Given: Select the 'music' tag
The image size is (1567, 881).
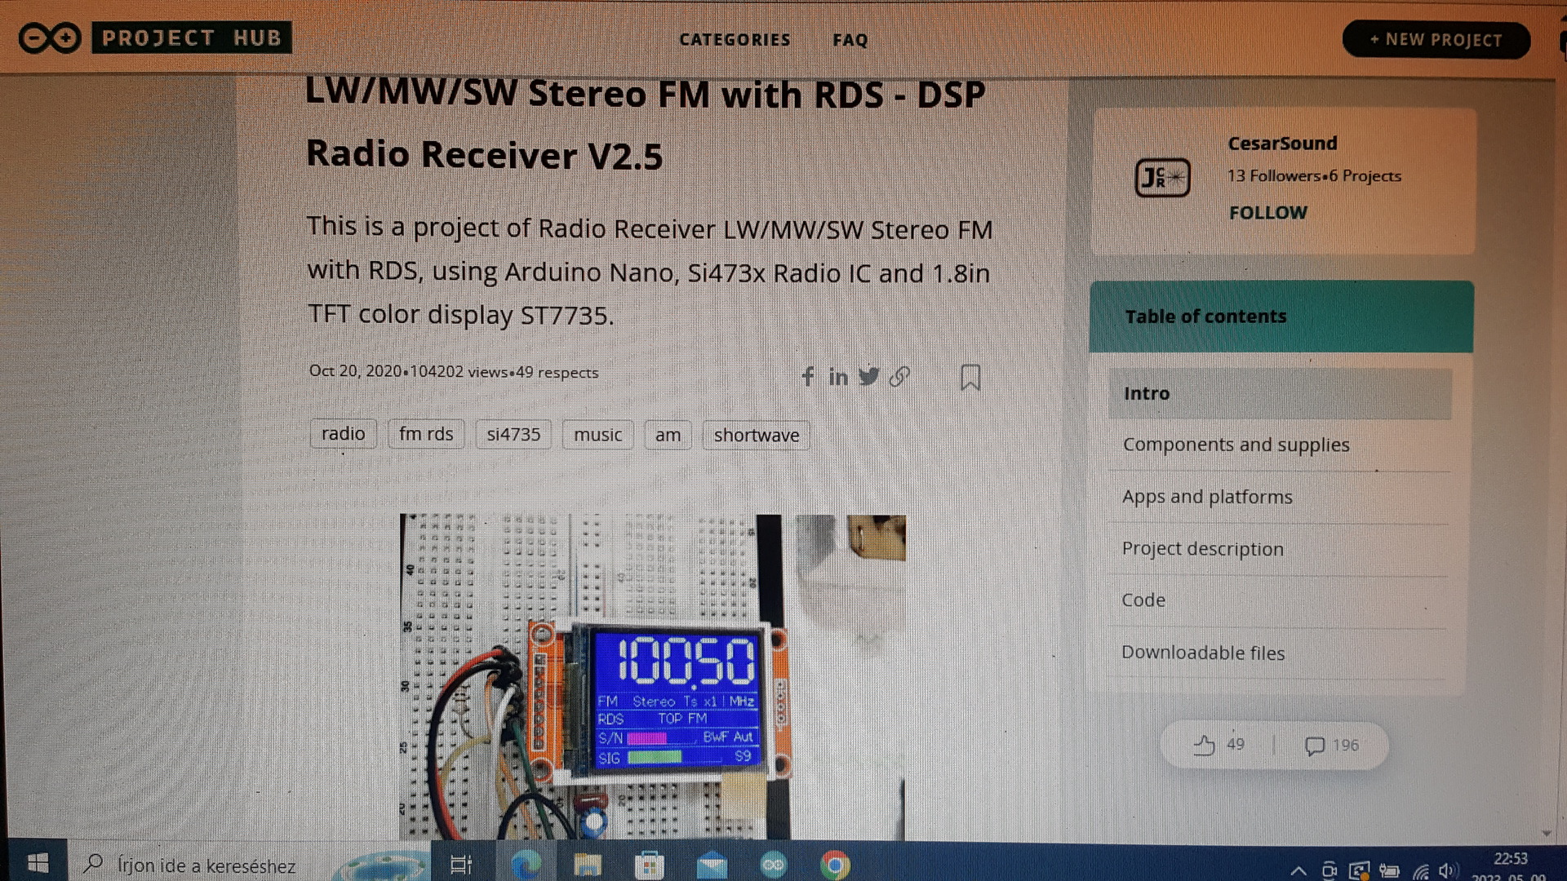Looking at the screenshot, I should pos(597,435).
